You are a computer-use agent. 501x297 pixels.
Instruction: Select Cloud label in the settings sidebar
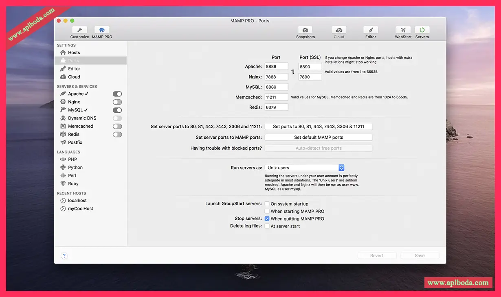(74, 77)
